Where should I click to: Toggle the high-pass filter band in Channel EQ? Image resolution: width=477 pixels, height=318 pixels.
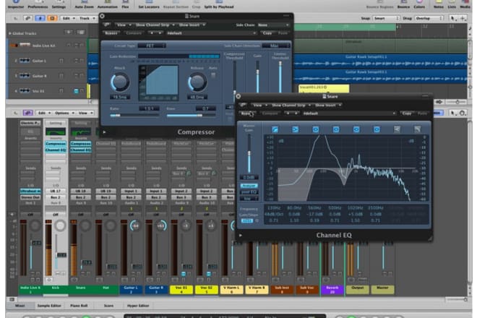tap(275, 129)
